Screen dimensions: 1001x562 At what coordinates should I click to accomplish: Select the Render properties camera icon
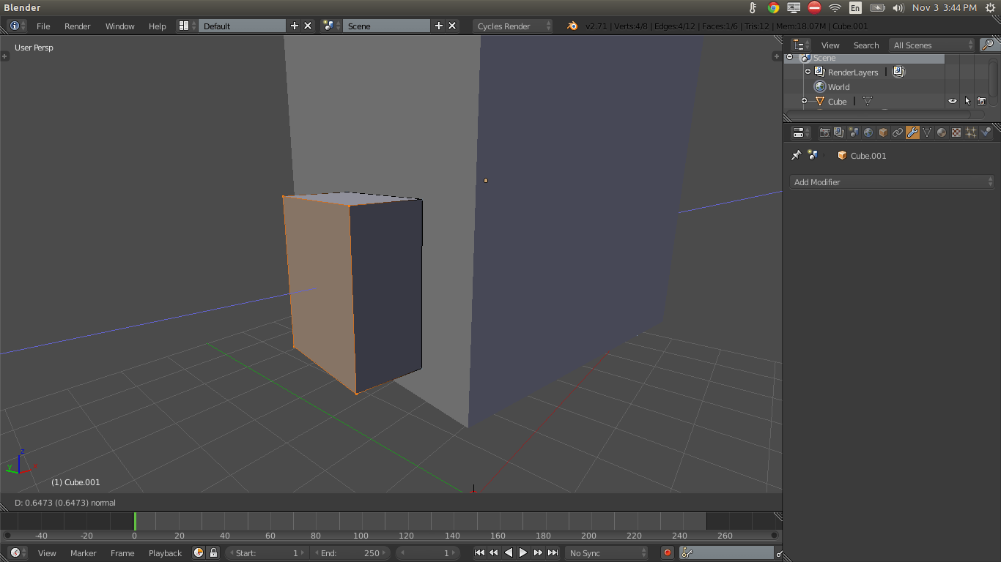(825, 132)
